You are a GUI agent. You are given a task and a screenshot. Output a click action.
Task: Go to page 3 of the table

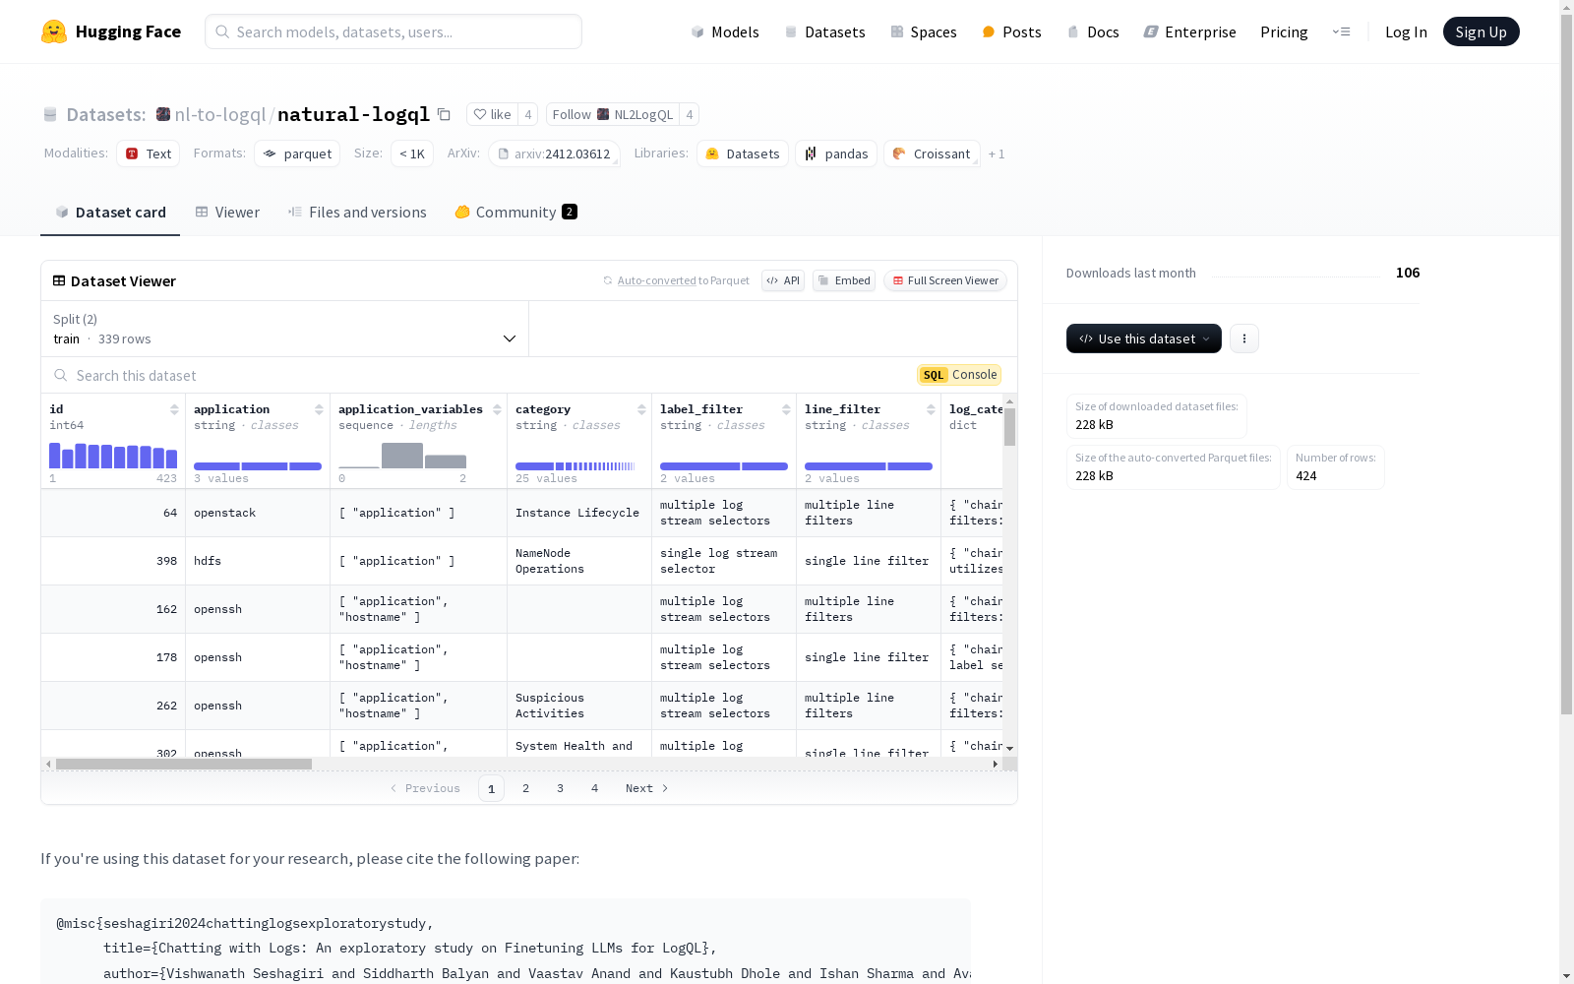coord(561,788)
